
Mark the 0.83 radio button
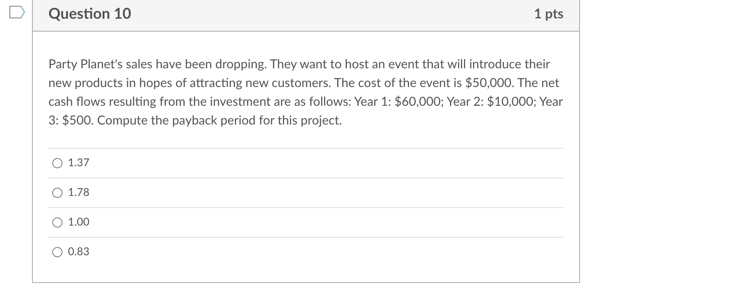[x=57, y=252]
